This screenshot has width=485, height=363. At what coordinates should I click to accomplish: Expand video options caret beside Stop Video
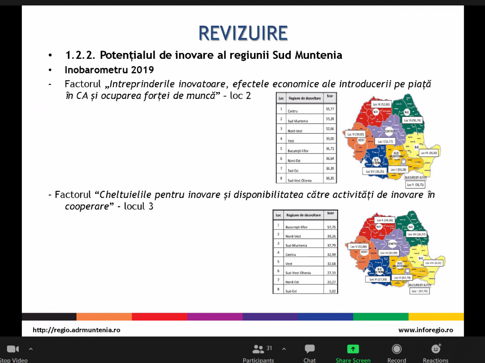(31, 349)
